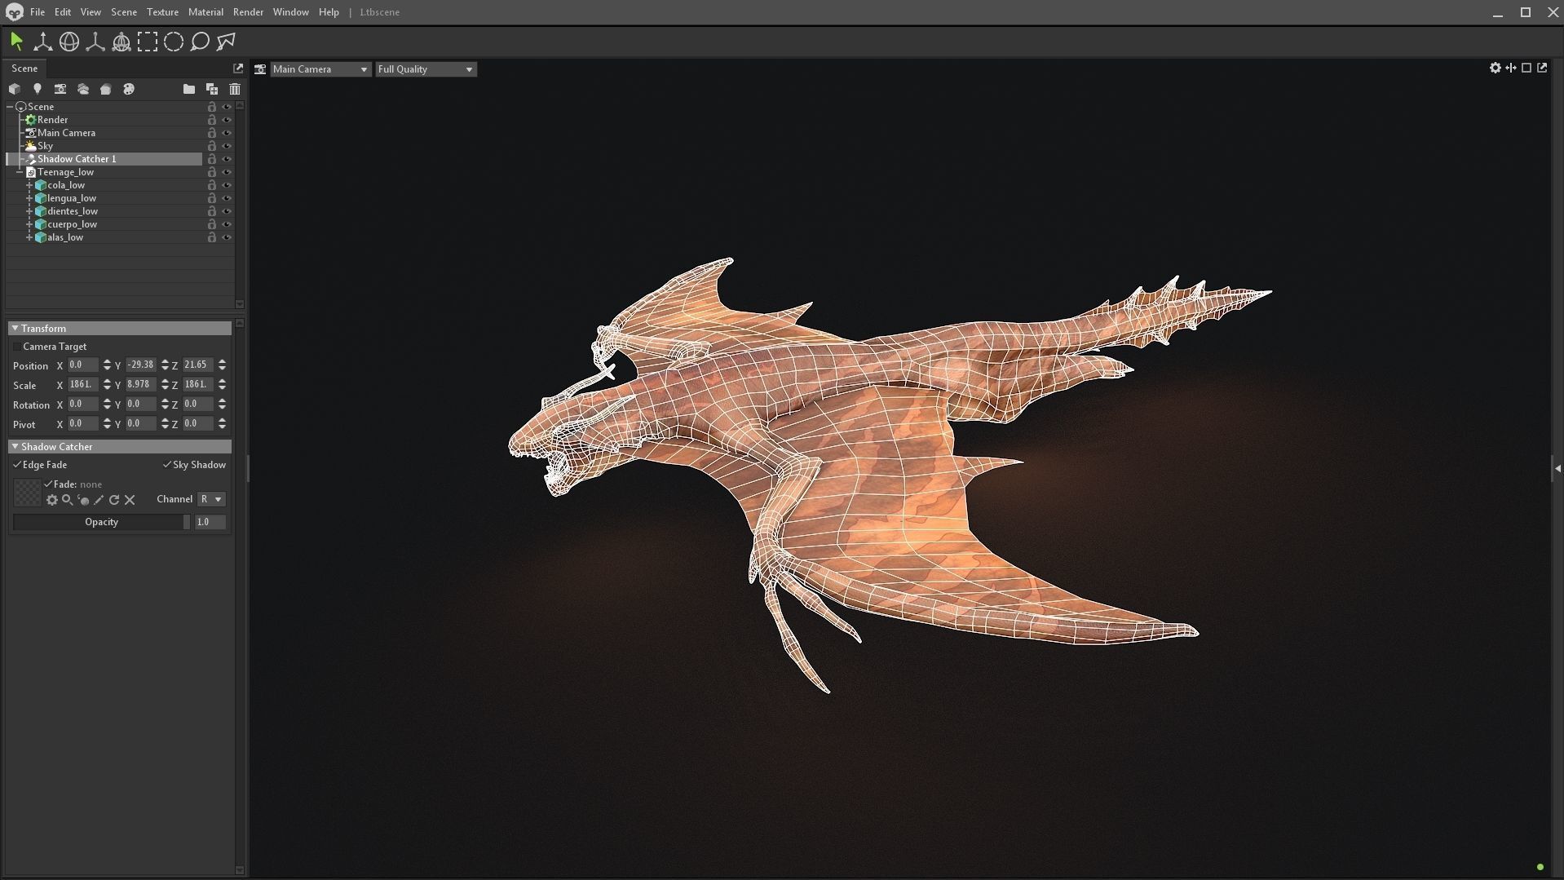Hide Shadow Catcher 1 visibility
Viewport: 1564px width, 880px height.
227,159
